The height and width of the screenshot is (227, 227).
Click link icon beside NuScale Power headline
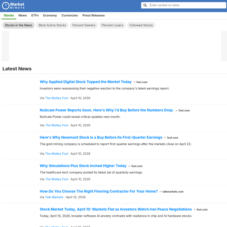[176, 110]
